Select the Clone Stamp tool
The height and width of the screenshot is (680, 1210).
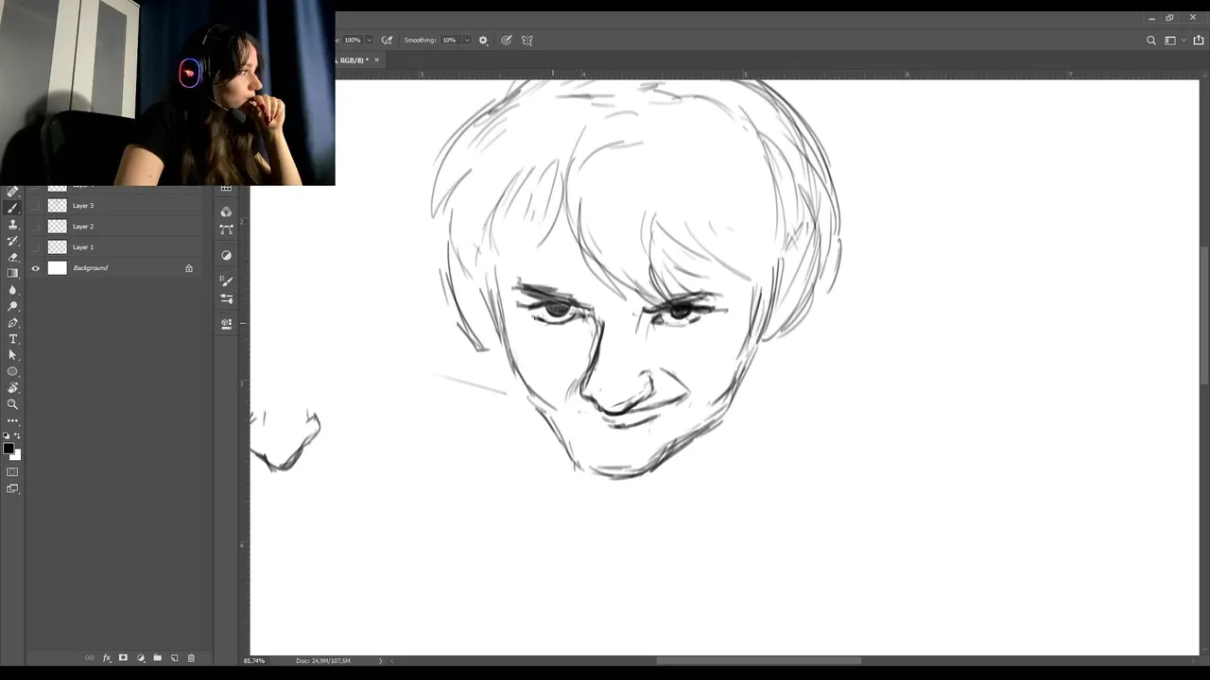pos(12,225)
